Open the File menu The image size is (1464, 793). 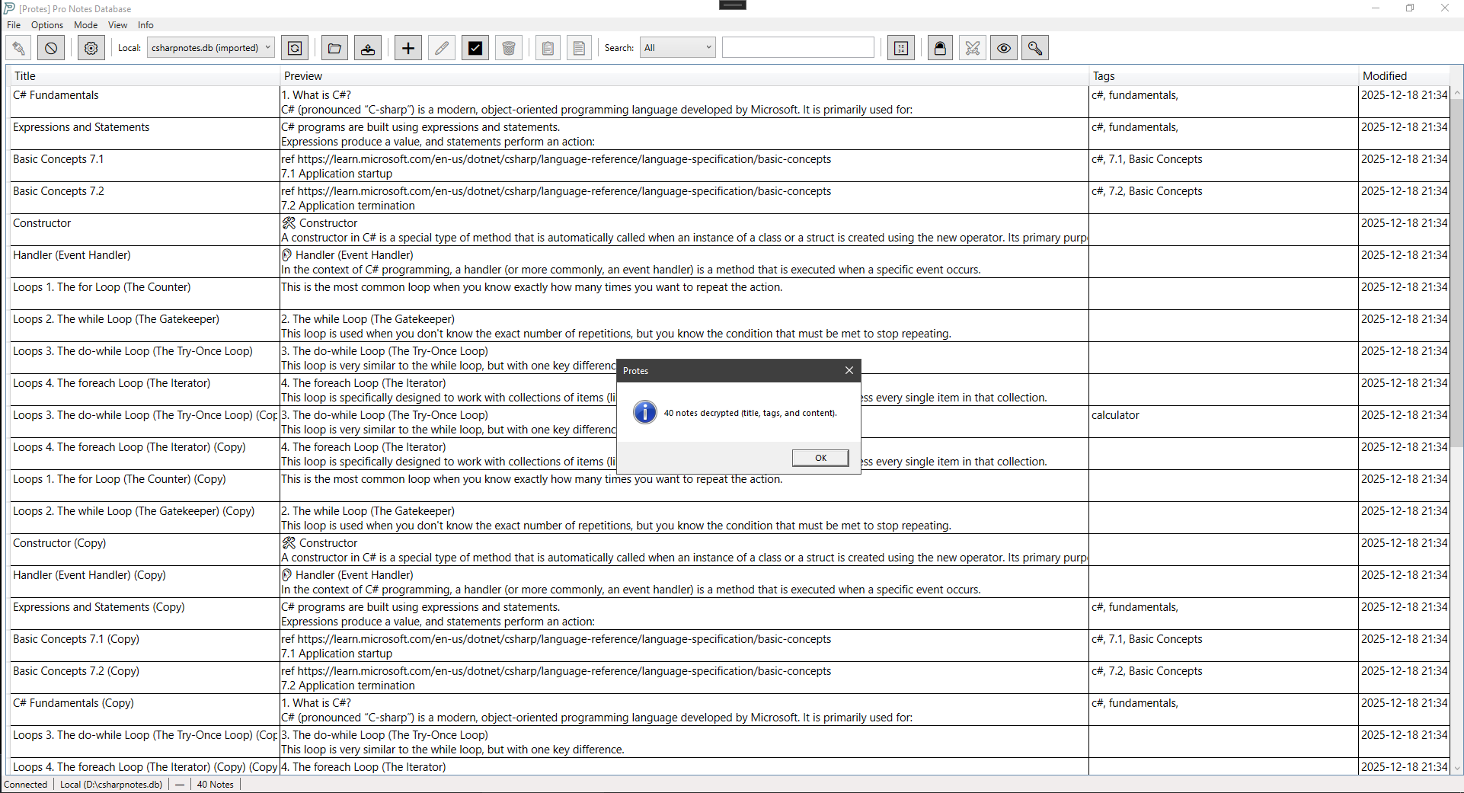14,25
